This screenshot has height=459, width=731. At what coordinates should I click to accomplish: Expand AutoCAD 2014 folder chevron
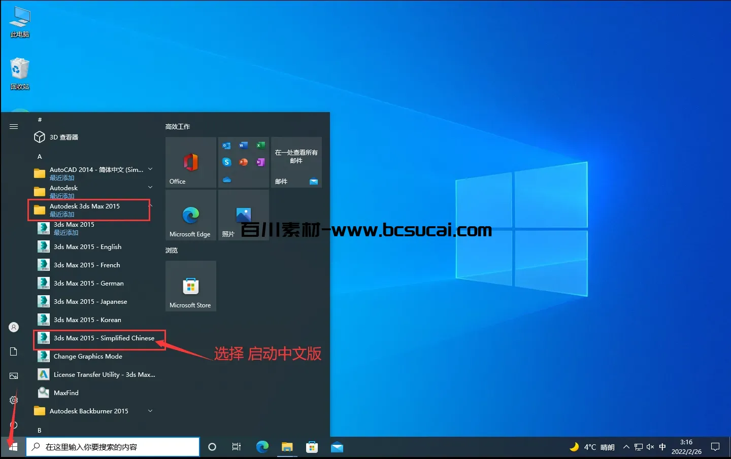pos(150,169)
